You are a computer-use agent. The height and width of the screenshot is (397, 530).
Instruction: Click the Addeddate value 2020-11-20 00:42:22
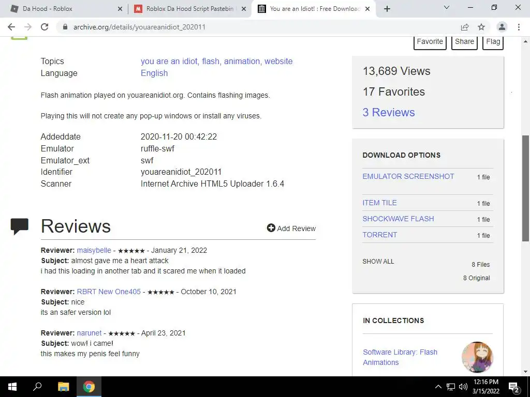pyautogui.click(x=179, y=136)
